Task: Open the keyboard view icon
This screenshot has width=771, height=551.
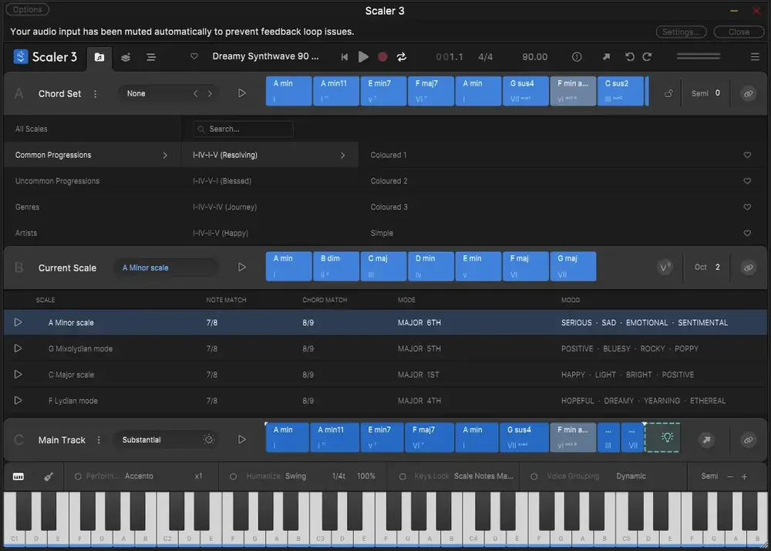Action: pyautogui.click(x=19, y=476)
